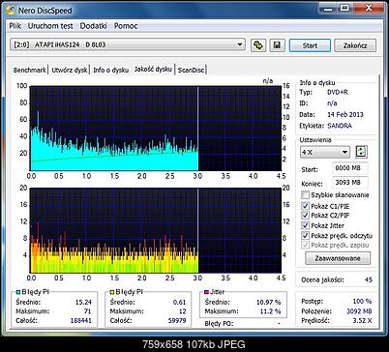Open the Pomoc menu
Image resolution: width=389 pixels, height=352 pixels.
pos(126,26)
